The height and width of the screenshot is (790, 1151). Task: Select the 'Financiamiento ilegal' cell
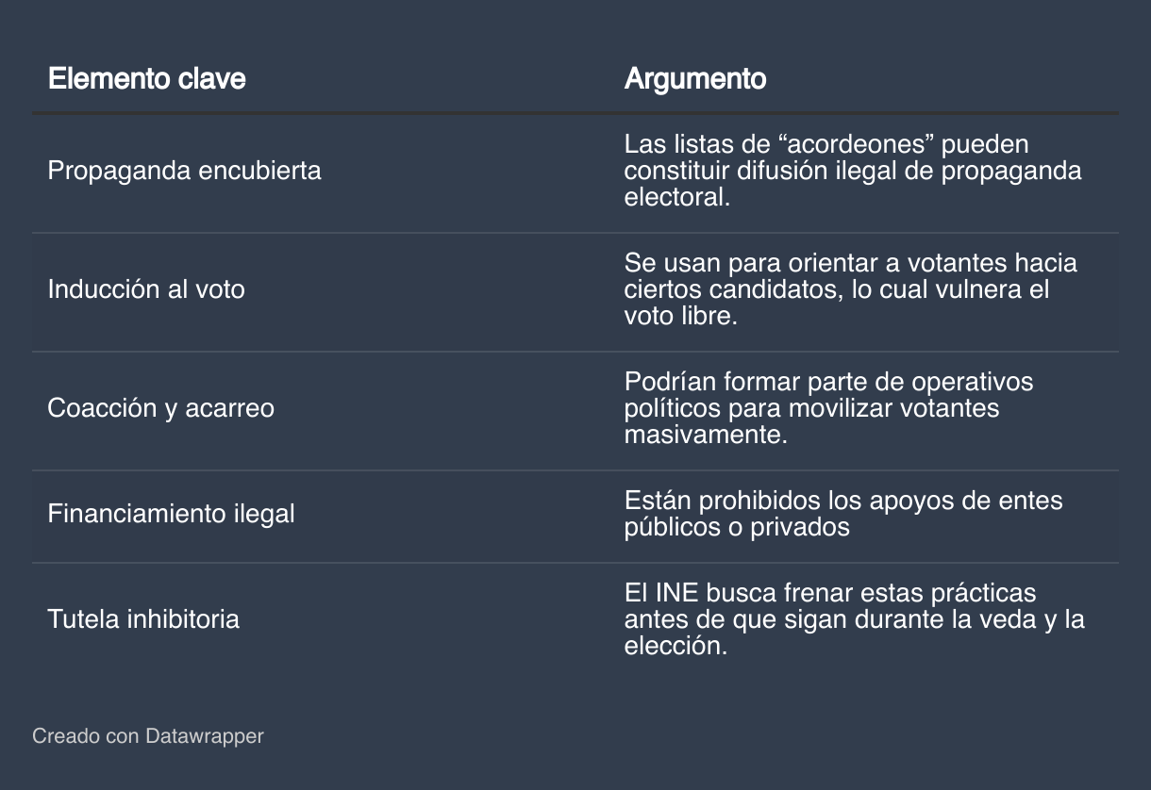pos(172,514)
